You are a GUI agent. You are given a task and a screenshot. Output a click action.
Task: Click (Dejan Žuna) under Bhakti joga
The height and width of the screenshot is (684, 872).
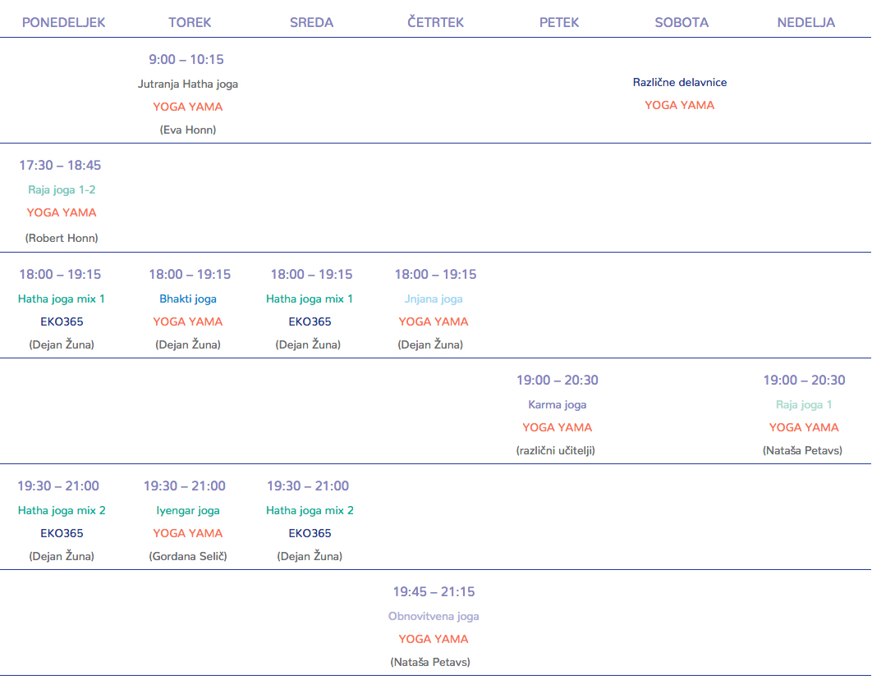click(x=188, y=344)
